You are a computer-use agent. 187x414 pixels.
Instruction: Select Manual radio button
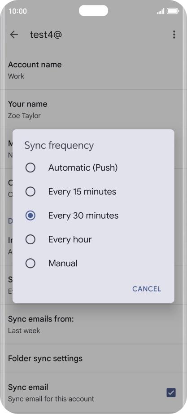pyautogui.click(x=30, y=264)
